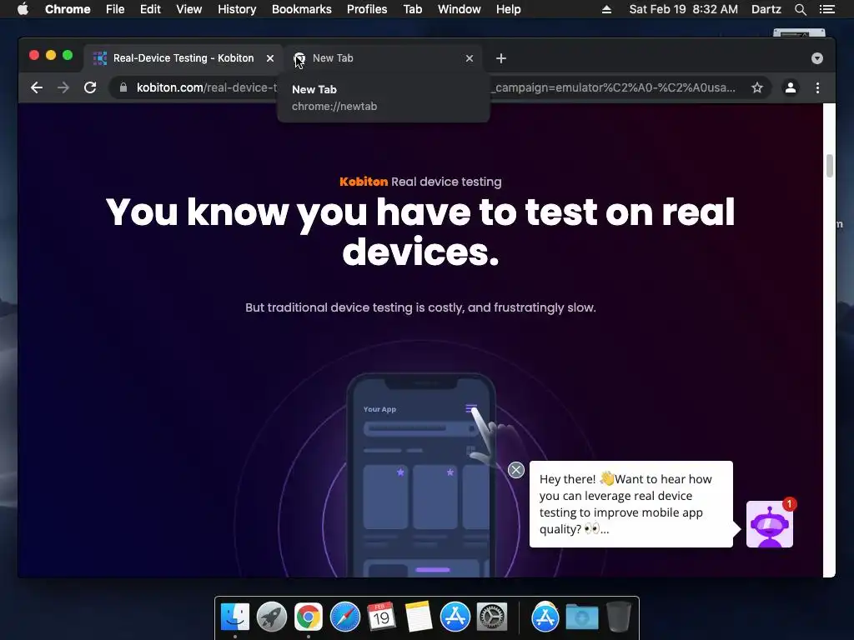Screen dimensions: 854x640
Task: Open Chrome's three-dot menu
Action: pos(817,87)
